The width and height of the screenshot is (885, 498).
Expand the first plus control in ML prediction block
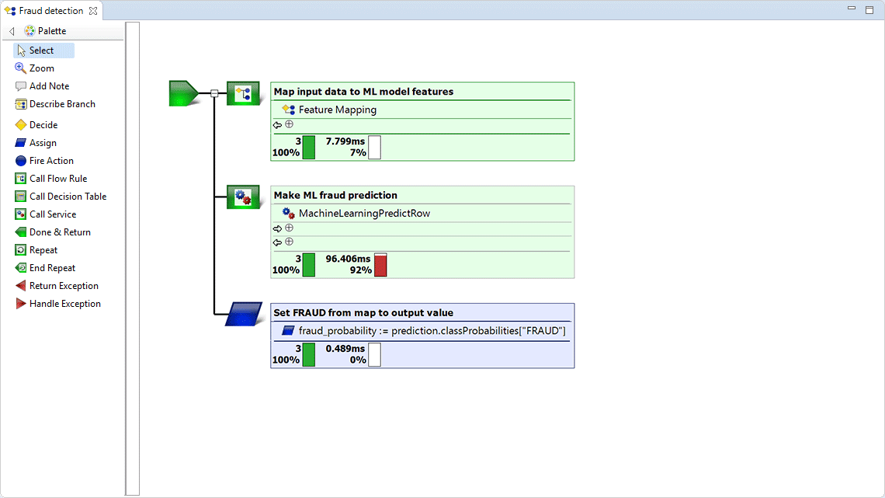[x=288, y=228]
